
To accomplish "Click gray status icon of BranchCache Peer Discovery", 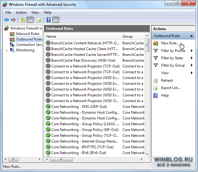I will [48, 60].
